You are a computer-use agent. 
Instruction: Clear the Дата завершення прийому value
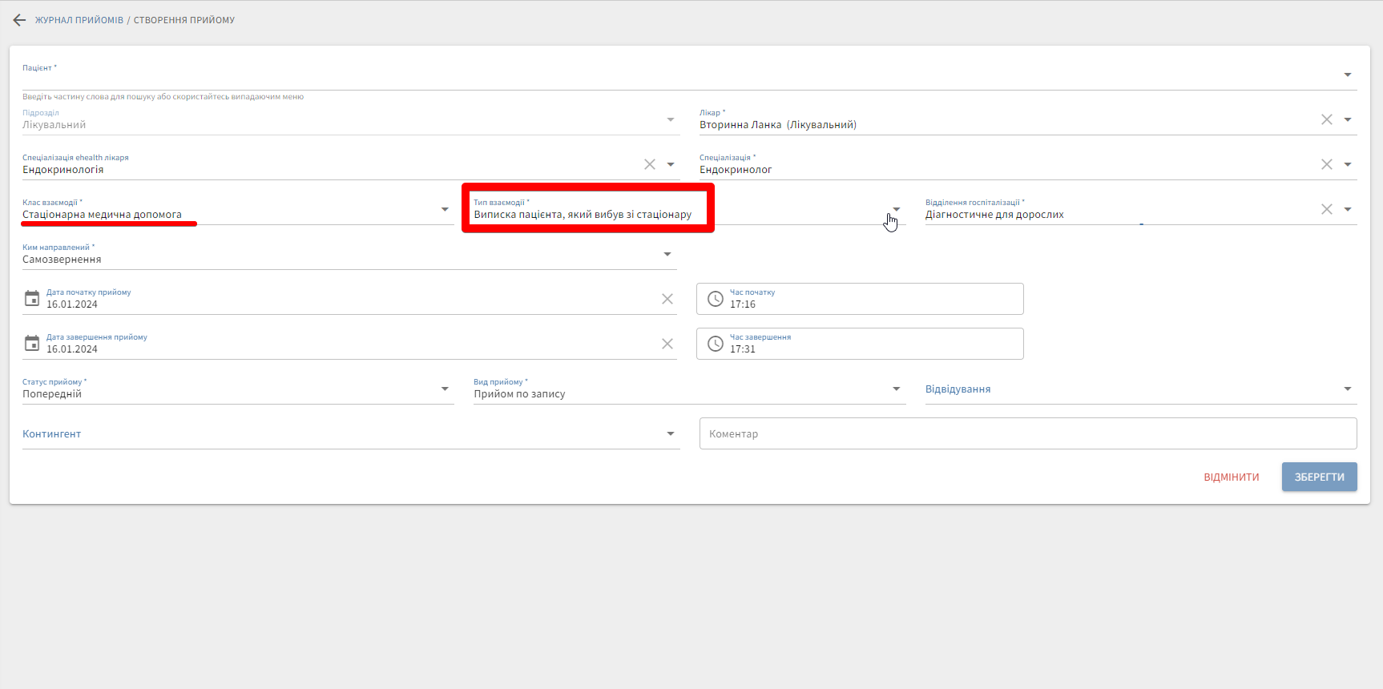667,344
